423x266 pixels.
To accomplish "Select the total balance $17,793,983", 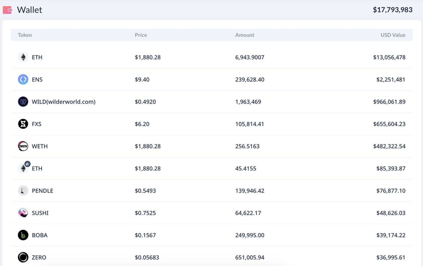I will click(x=392, y=10).
